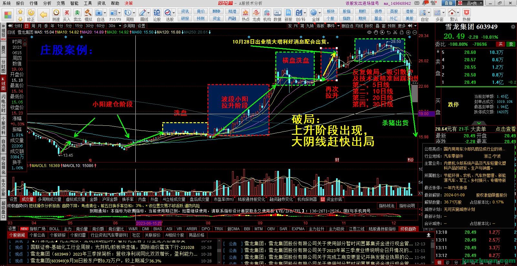The image size is (517, 266).
Task: Click the 资讯 button
Action: (185, 11)
